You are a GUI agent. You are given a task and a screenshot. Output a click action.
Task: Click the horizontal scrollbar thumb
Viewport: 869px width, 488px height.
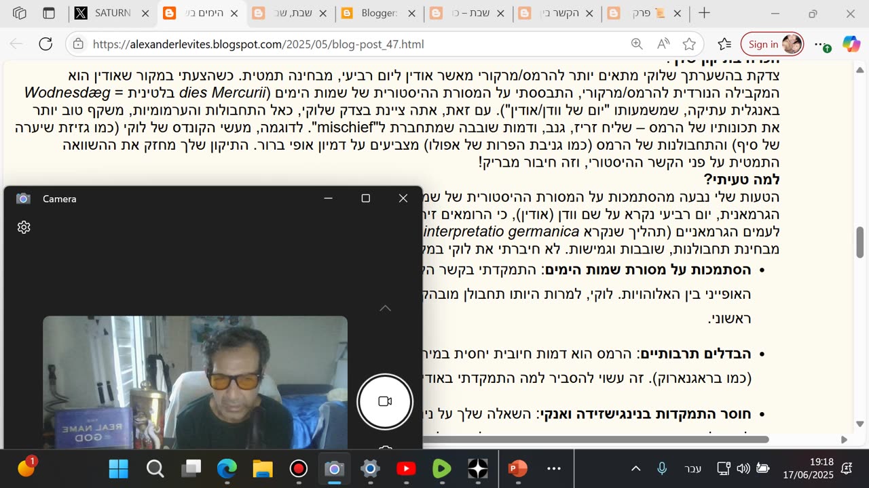click(594, 439)
